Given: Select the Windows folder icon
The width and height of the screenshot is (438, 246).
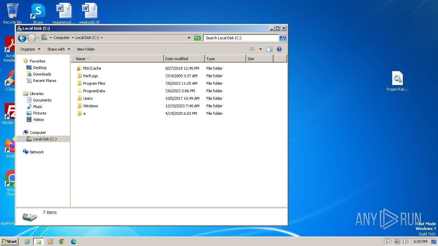Looking at the screenshot, I should coord(79,106).
